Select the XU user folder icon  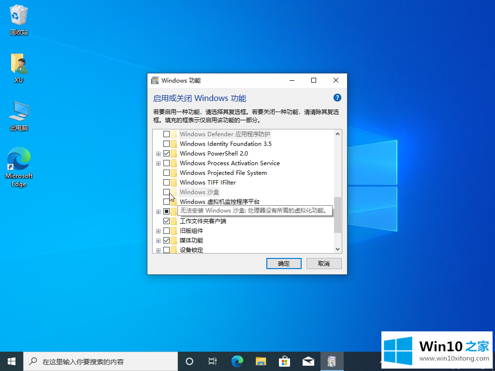pos(19,68)
